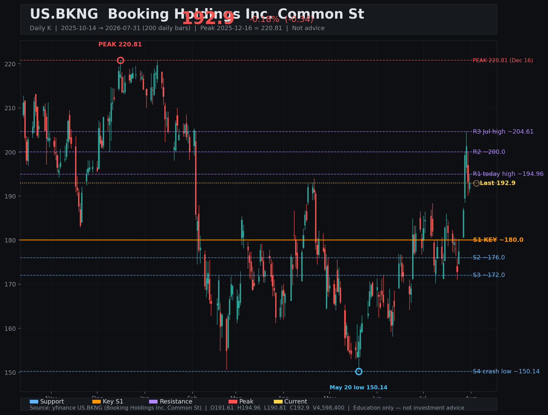548x415 pixels.
Task: Click the "R3 Jul high ~204.61" resistance label
Action: click(503, 132)
